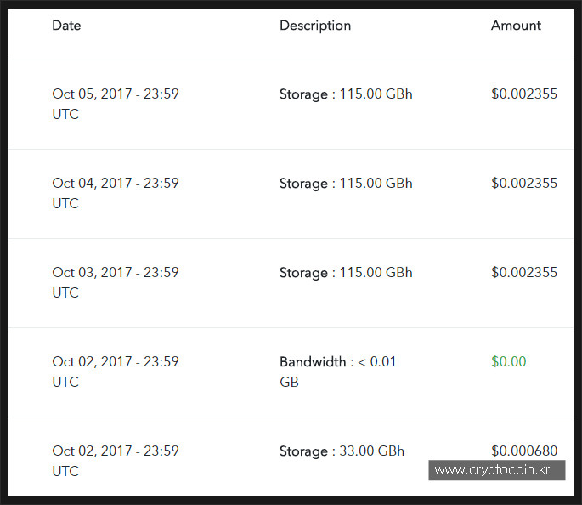Click the Storage 33.00 GBh description
Image resolution: width=582 pixels, height=505 pixels.
click(342, 451)
